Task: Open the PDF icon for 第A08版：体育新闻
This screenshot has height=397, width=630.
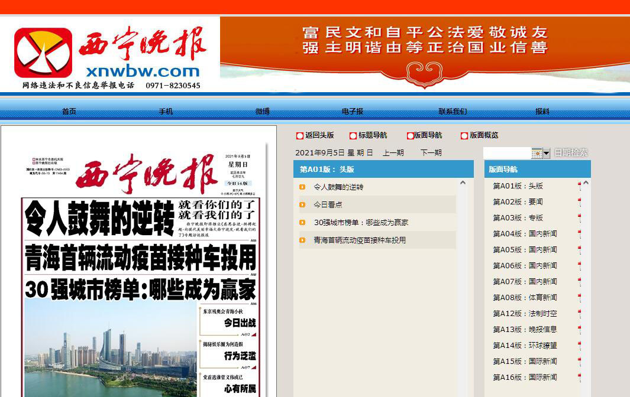Action: 579,298
